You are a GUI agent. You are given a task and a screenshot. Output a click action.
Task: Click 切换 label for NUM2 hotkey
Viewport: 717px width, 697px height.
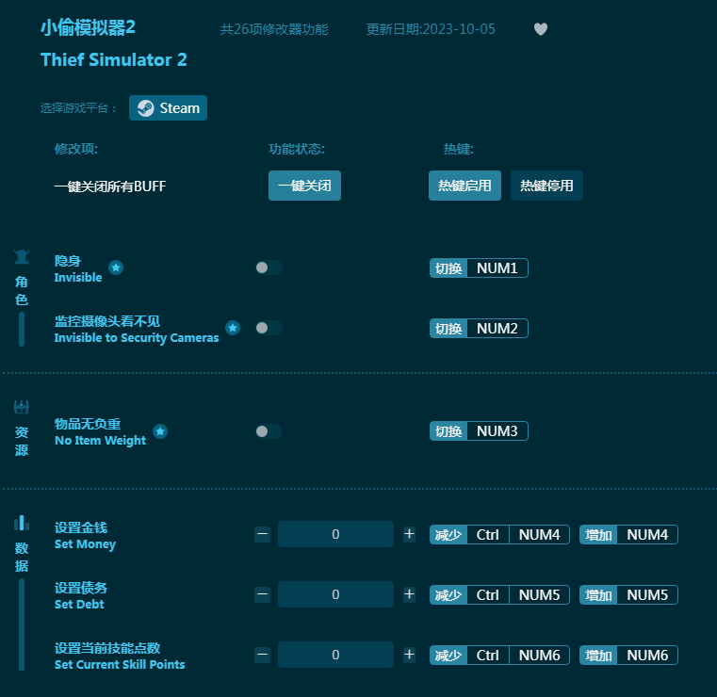[448, 328]
